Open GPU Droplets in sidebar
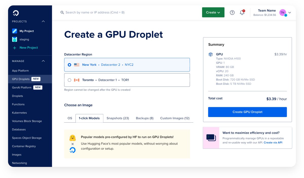Viewport: 304px width, 178px height. pyautogui.click(x=30, y=79)
